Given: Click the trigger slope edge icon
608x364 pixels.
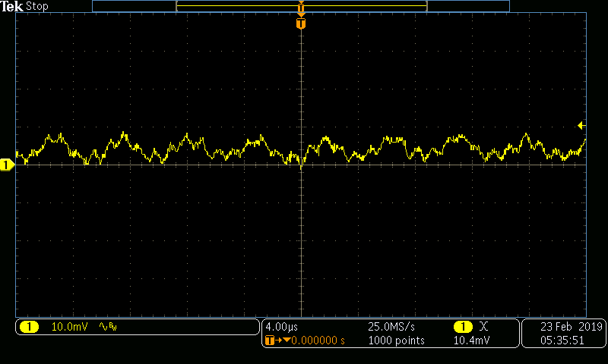Looking at the screenshot, I should (x=483, y=327).
